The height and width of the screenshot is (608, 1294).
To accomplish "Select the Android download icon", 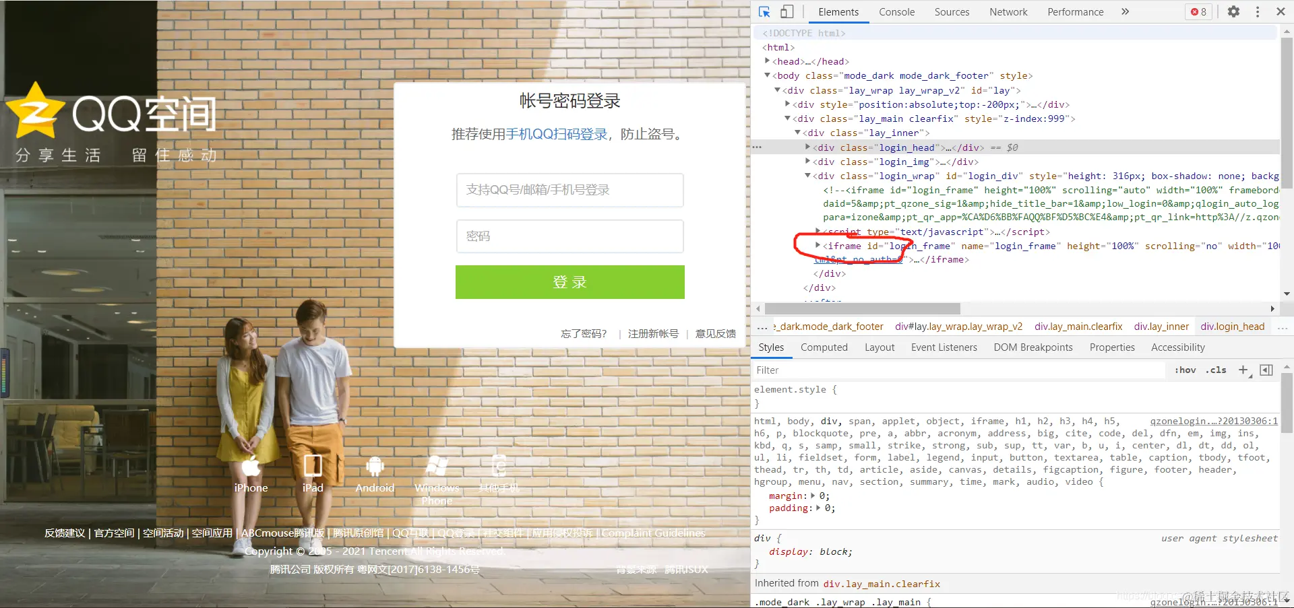I will click(375, 466).
